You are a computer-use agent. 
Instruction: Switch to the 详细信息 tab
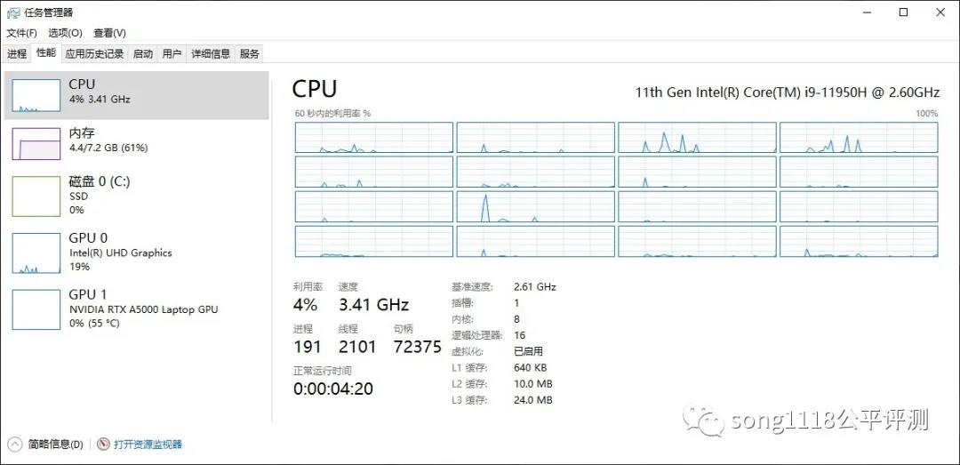coord(211,54)
